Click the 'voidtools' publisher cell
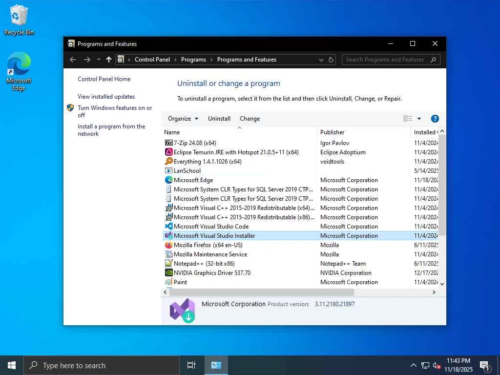This screenshot has height=375, width=500. pos(332,161)
